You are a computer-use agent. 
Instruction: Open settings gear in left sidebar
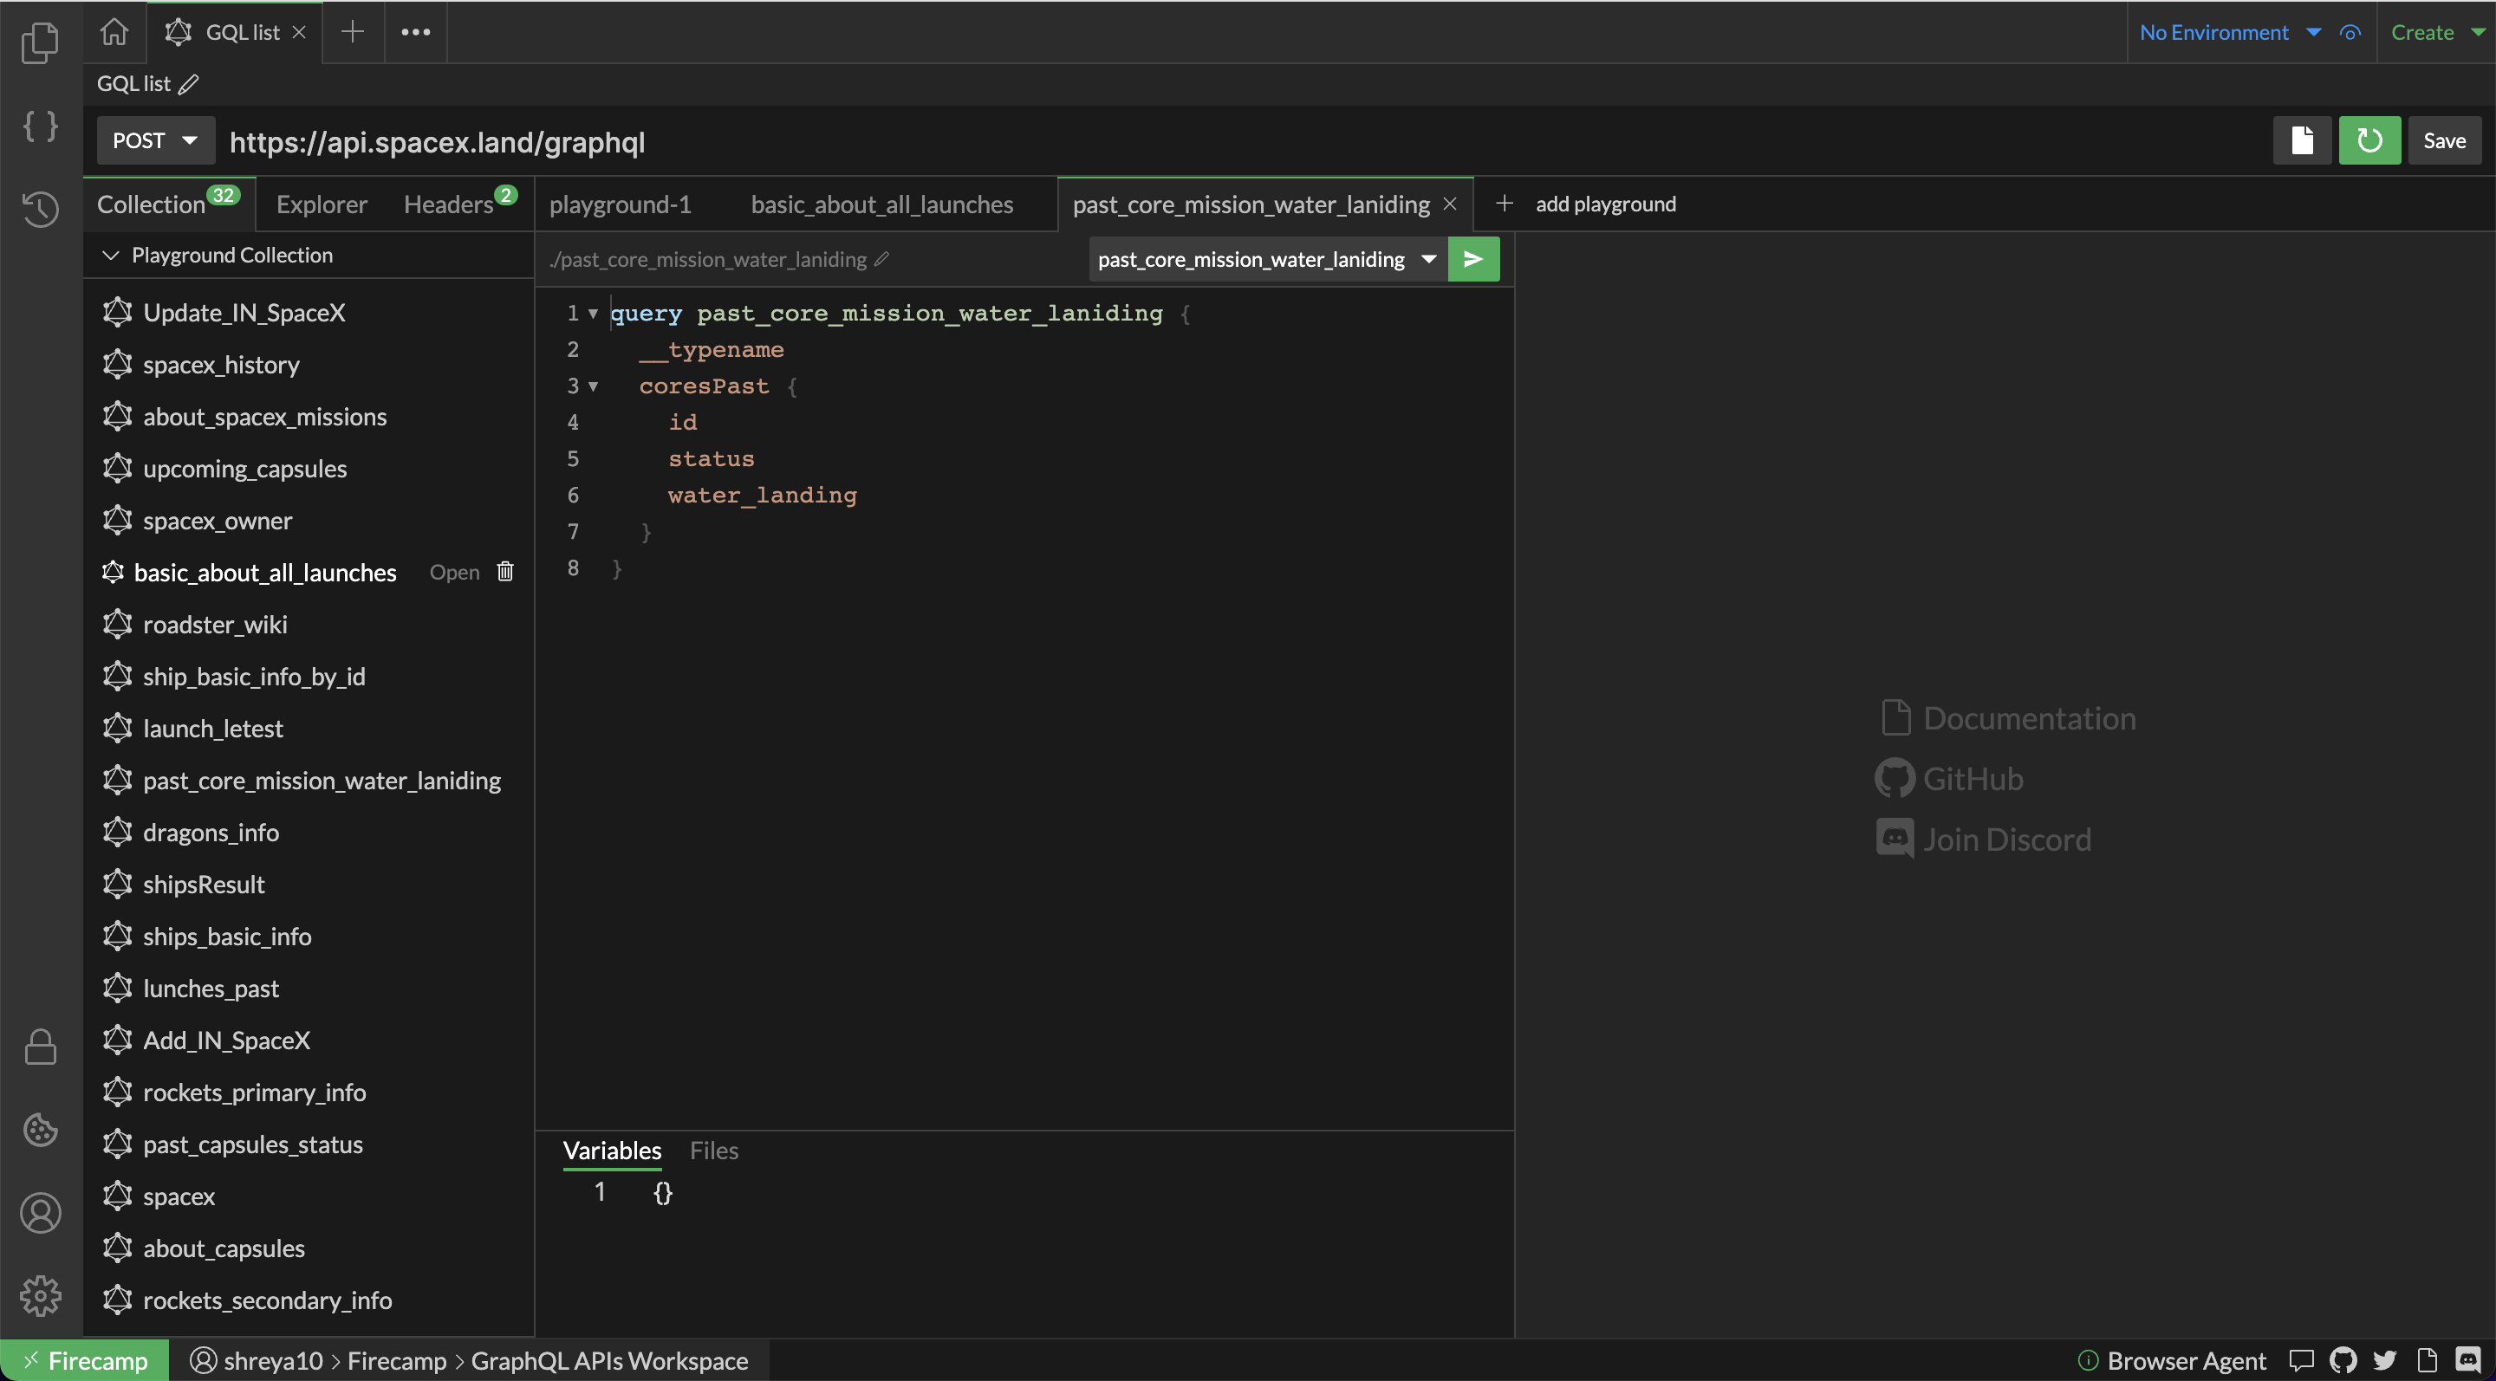(x=40, y=1295)
